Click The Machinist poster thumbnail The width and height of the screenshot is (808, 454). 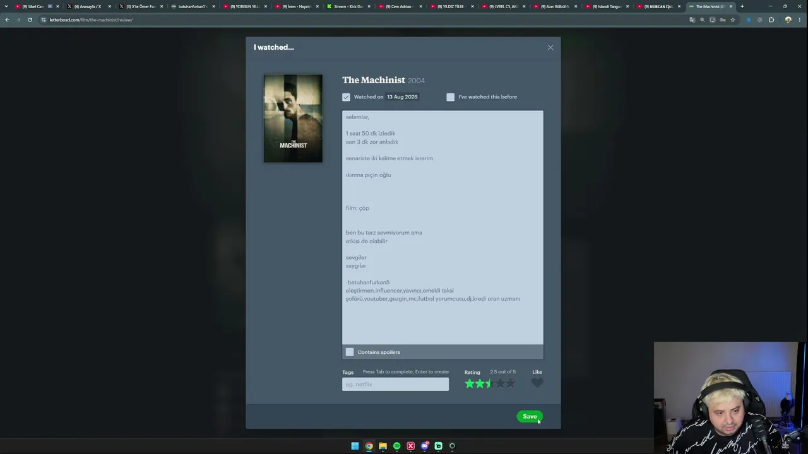pos(293,119)
